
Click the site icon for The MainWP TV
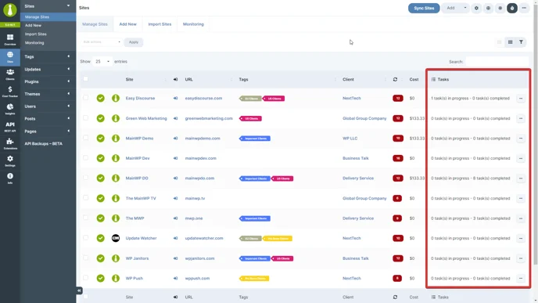tap(116, 198)
